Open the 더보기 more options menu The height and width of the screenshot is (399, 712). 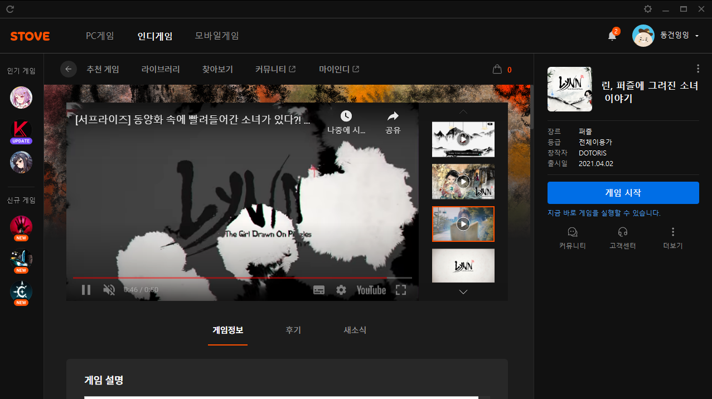point(673,232)
